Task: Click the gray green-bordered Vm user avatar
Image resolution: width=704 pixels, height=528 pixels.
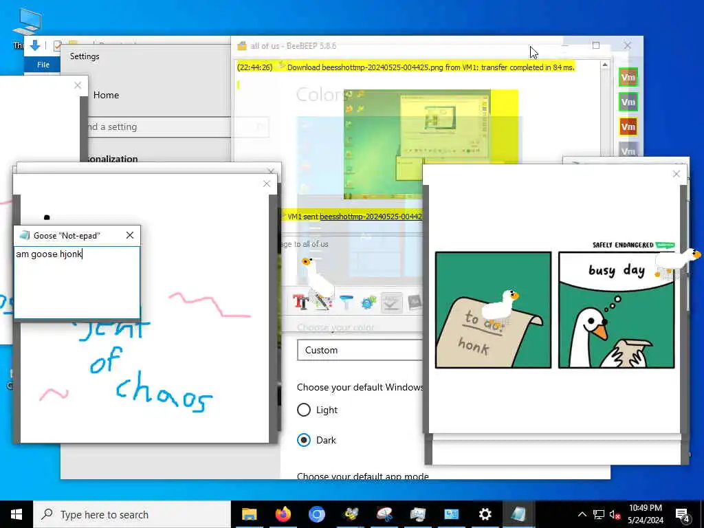Action: tap(628, 102)
